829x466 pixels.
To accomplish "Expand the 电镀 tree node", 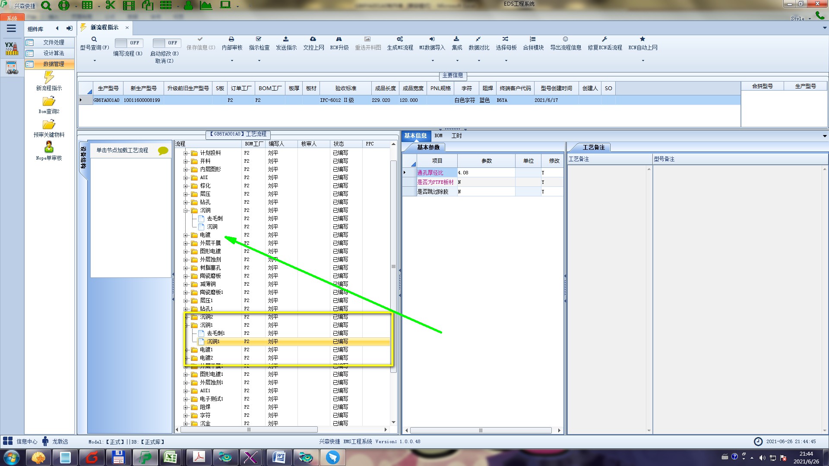I will click(x=186, y=235).
